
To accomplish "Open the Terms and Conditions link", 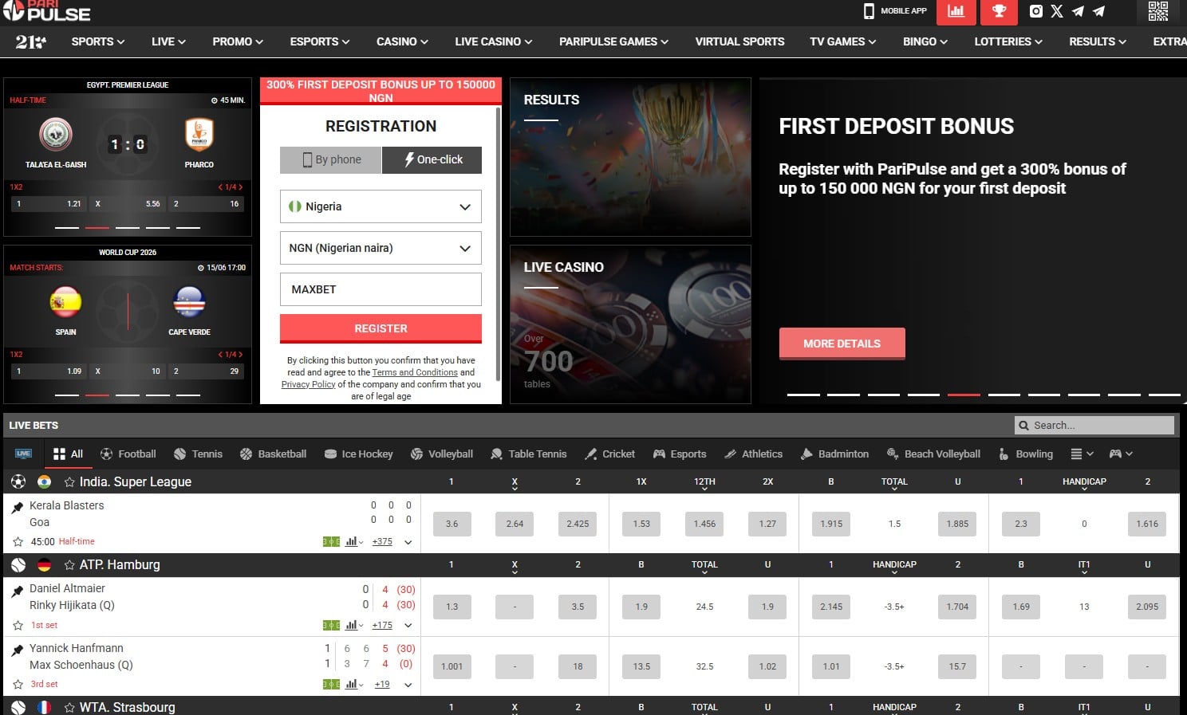I will (x=415, y=372).
